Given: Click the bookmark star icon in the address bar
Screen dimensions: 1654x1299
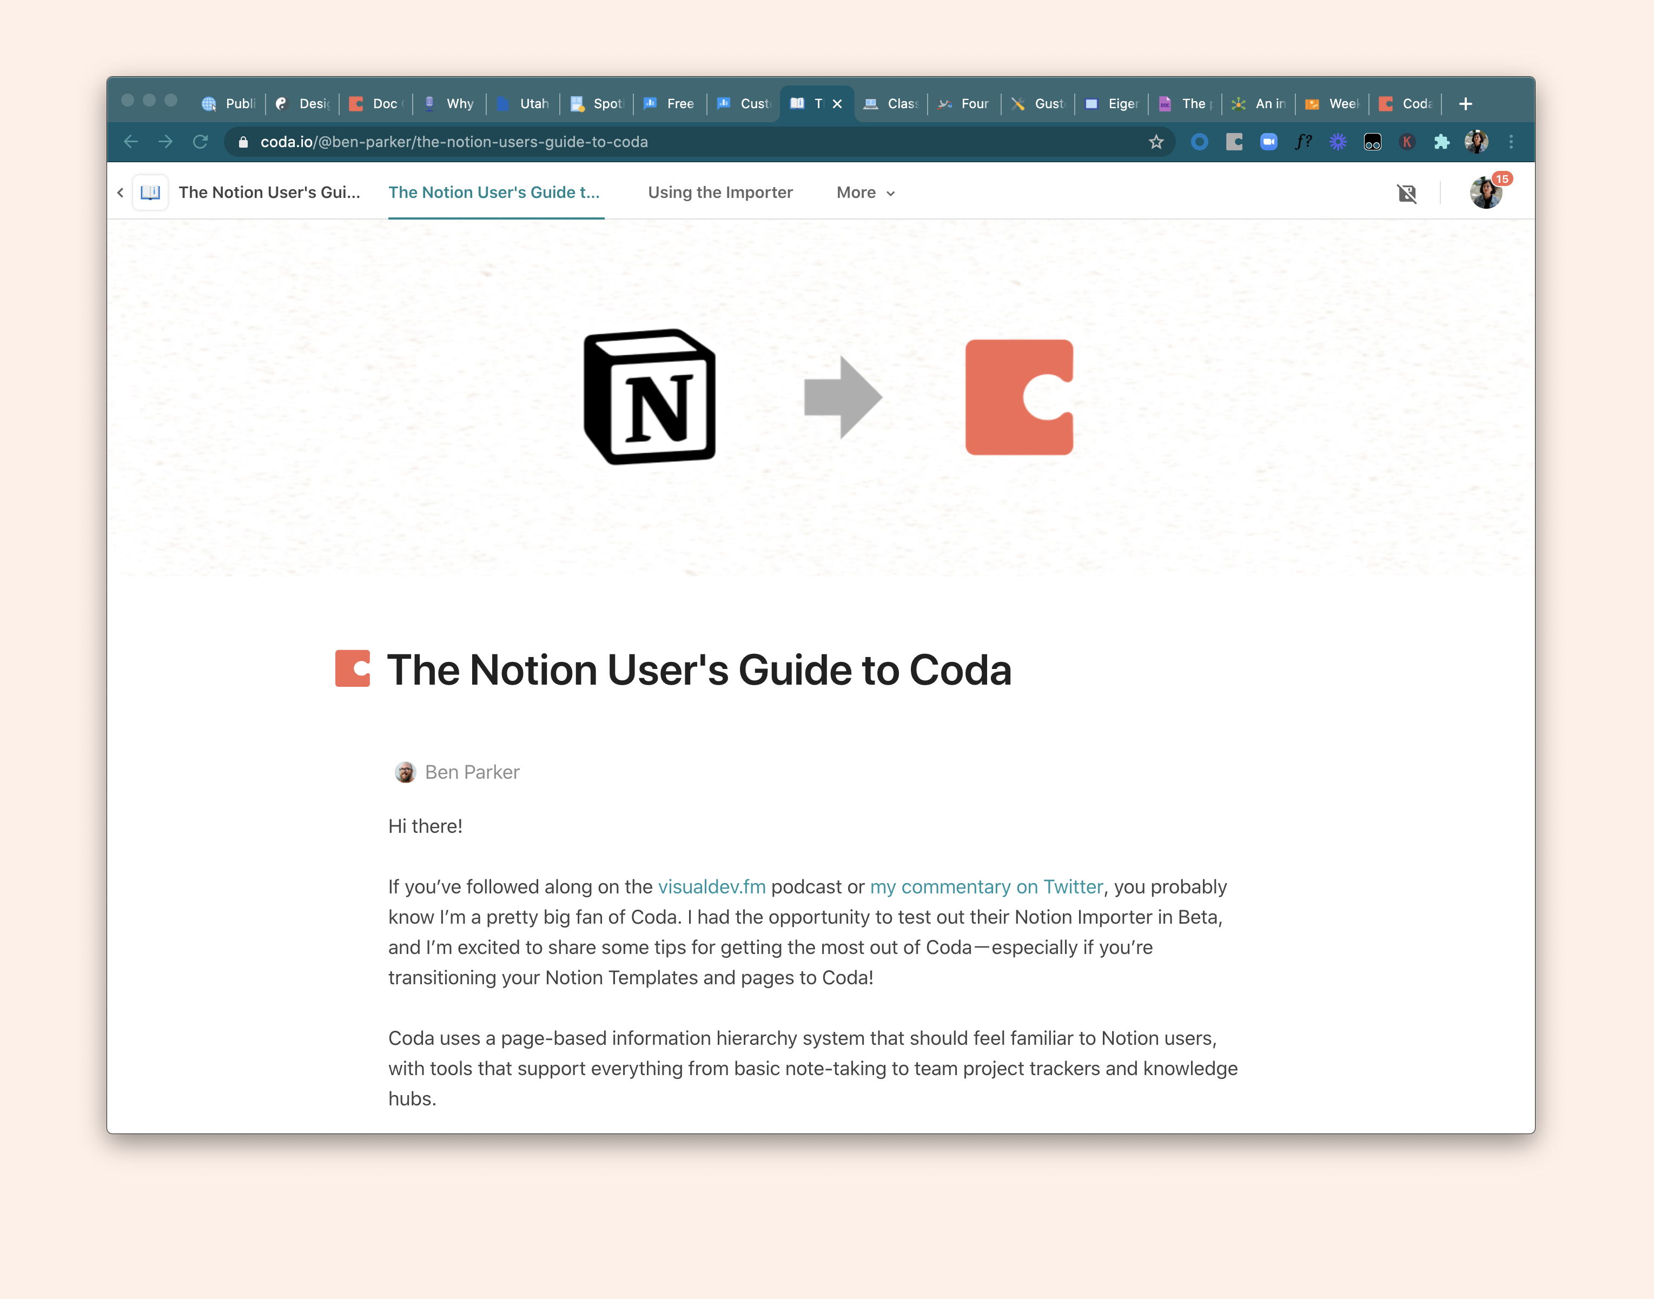Looking at the screenshot, I should [1156, 142].
